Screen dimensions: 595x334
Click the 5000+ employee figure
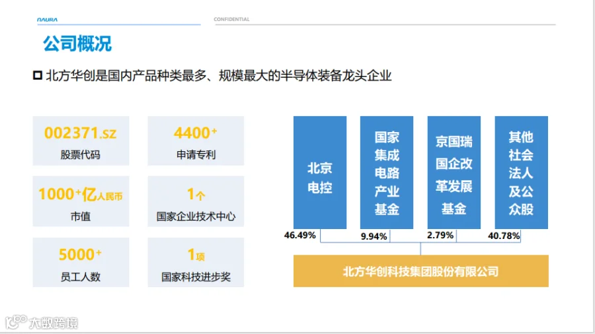click(x=81, y=255)
